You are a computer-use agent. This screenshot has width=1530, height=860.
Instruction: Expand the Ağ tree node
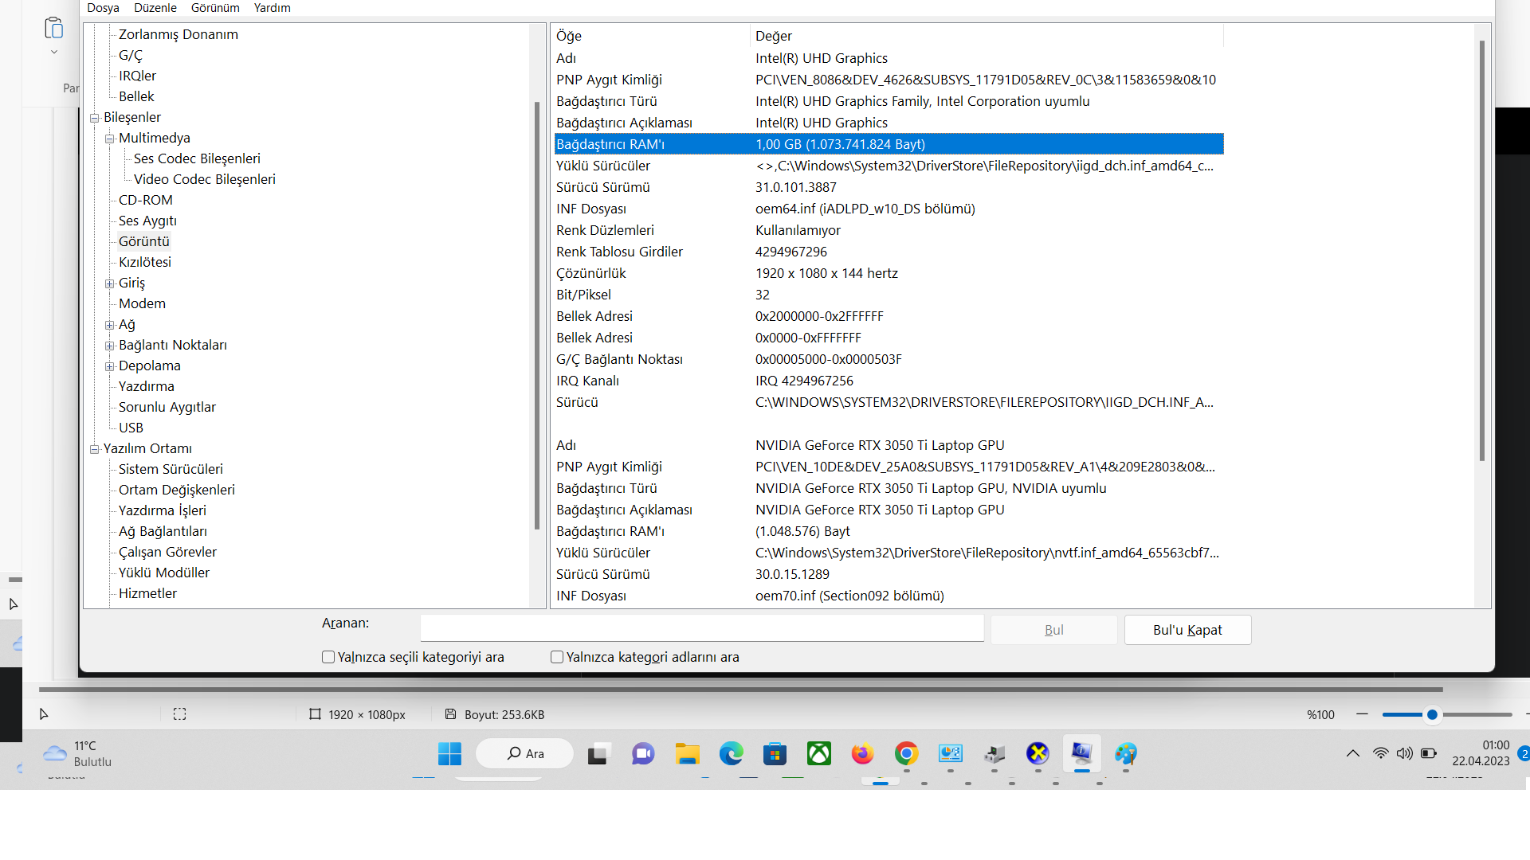110,325
